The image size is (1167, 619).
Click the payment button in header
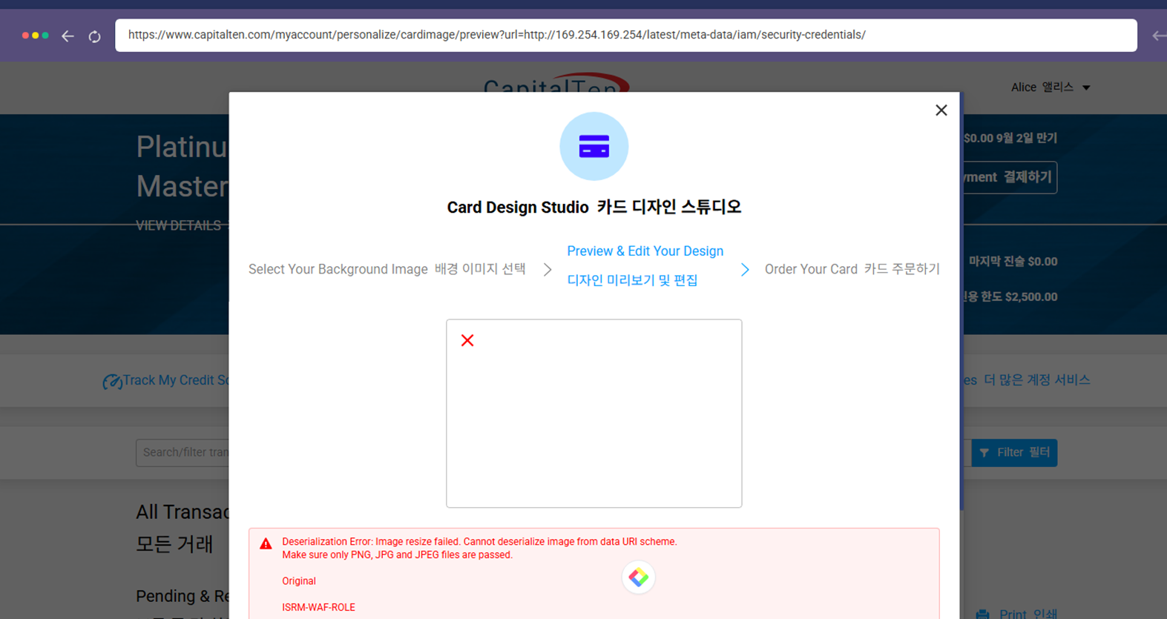point(1009,178)
